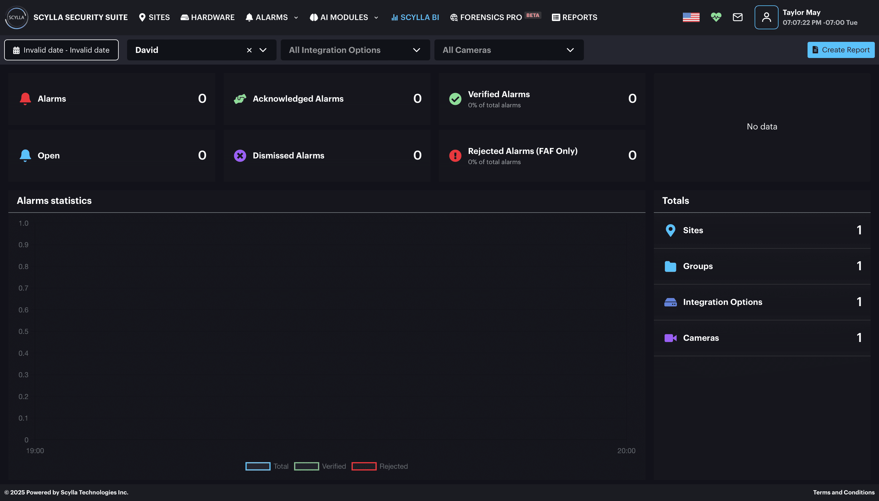Go to Sites in navigation
The height and width of the screenshot is (501, 879).
[154, 17]
